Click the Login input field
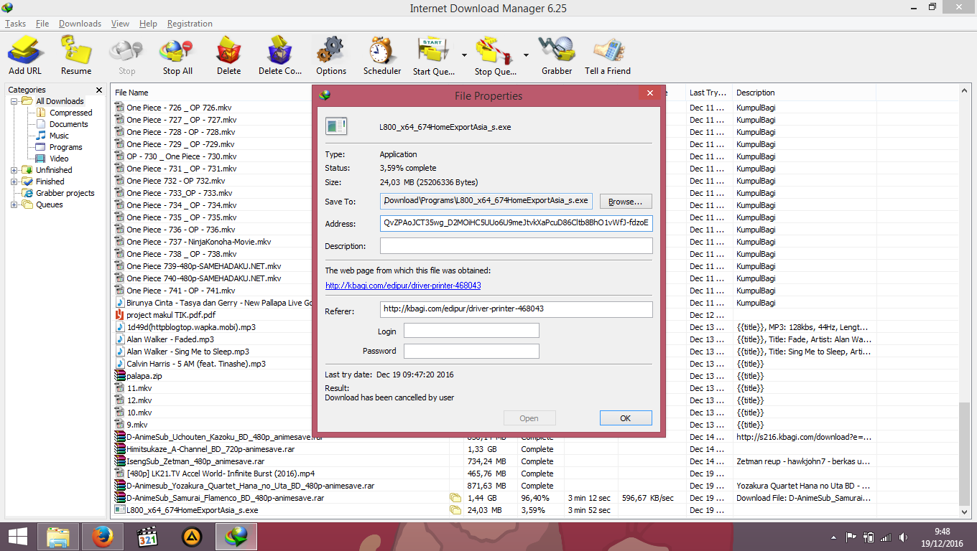The width and height of the screenshot is (977, 551). 471,331
